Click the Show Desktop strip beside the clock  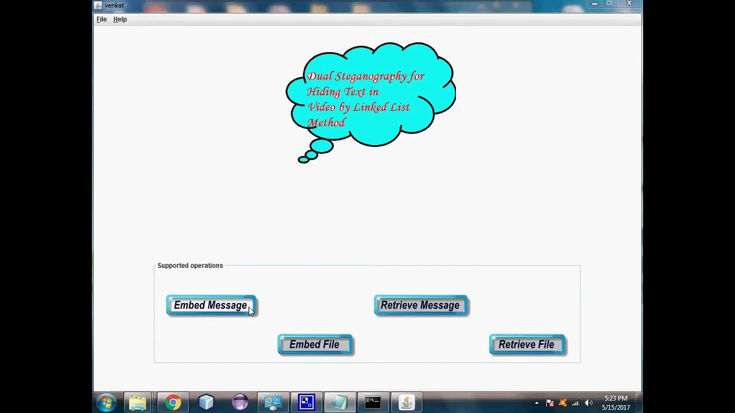tap(638, 403)
